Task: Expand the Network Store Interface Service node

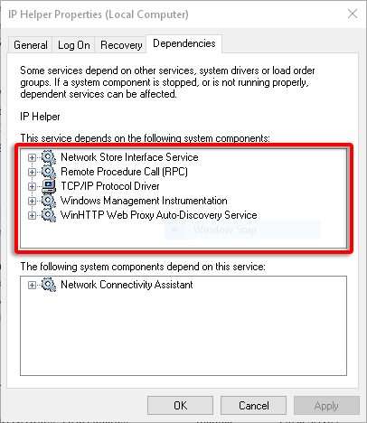Action: click(32, 157)
